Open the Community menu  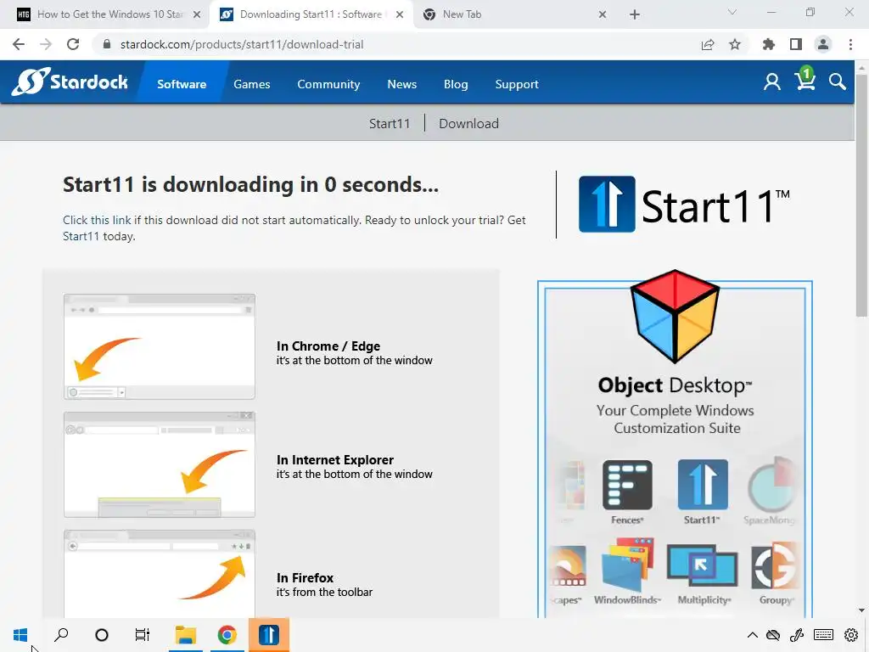click(328, 84)
